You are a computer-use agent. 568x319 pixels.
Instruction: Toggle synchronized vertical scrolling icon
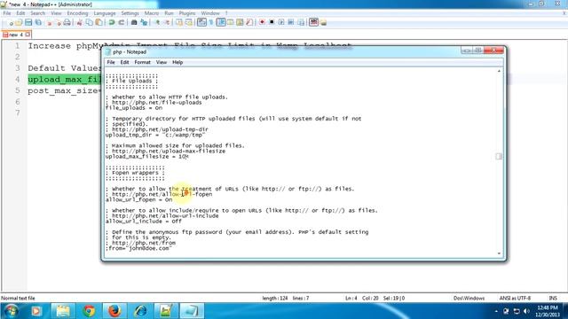click(179, 22)
